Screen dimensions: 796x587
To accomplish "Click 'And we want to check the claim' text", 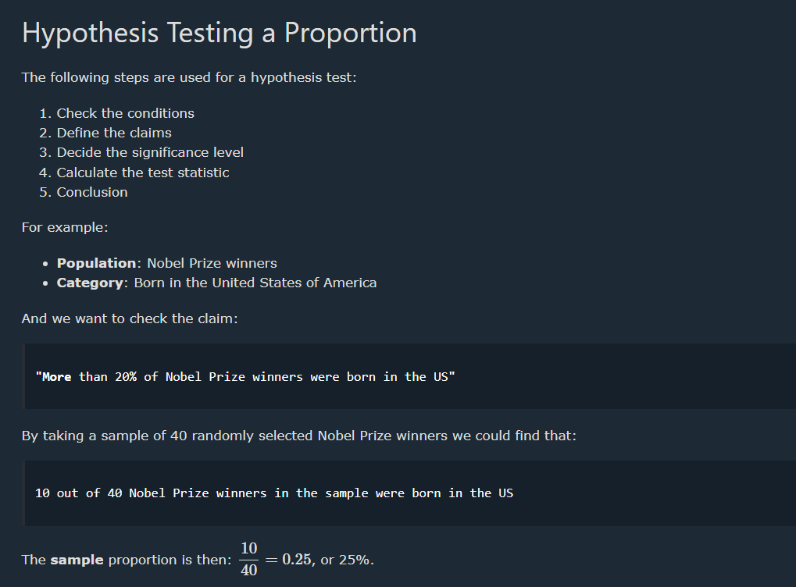I will point(130,318).
